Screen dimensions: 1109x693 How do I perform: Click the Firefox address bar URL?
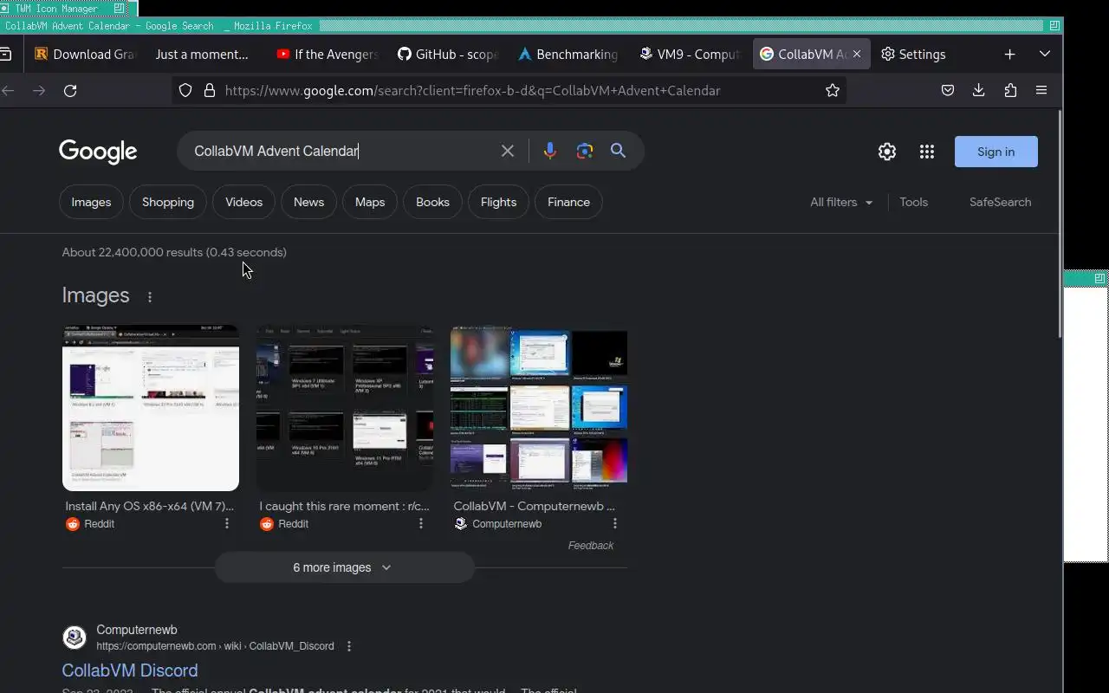[472, 90]
